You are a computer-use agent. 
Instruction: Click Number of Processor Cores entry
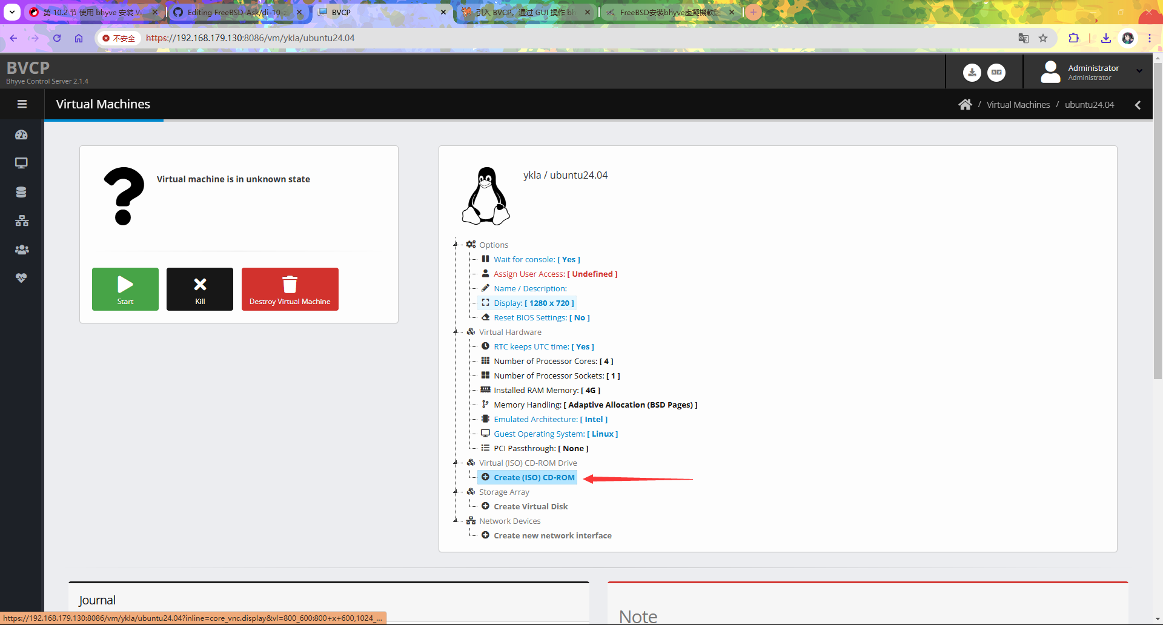click(553, 361)
